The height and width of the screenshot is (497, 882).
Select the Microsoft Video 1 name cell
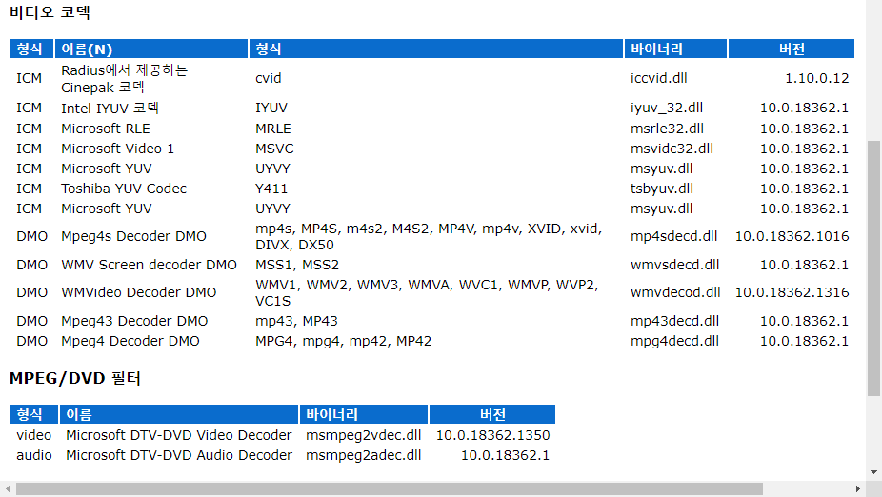click(117, 149)
